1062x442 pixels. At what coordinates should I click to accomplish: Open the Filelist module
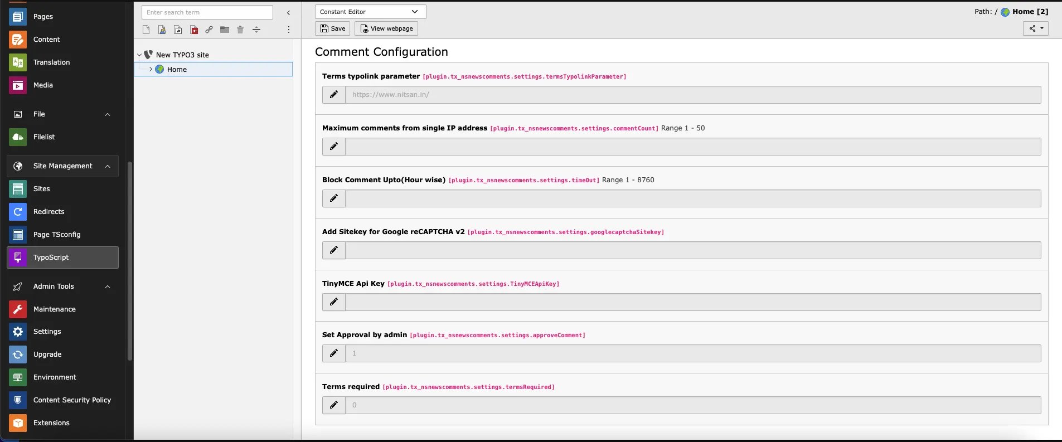(x=62, y=137)
